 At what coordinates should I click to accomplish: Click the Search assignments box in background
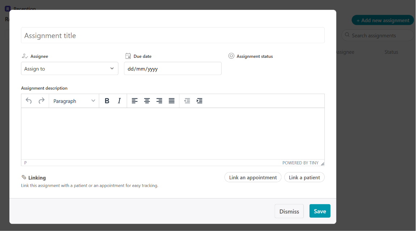coord(378,35)
